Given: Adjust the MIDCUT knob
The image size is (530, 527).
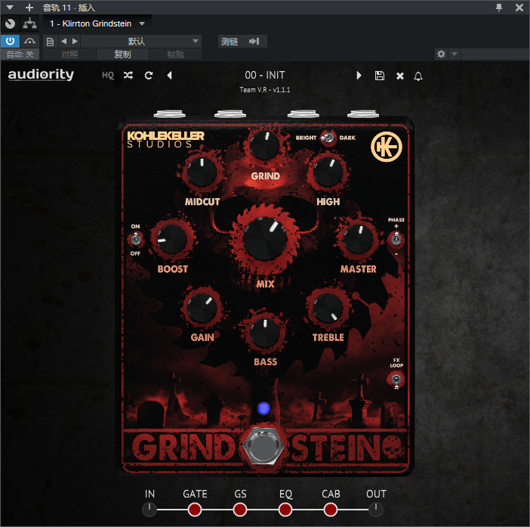Looking at the screenshot, I should click(202, 172).
